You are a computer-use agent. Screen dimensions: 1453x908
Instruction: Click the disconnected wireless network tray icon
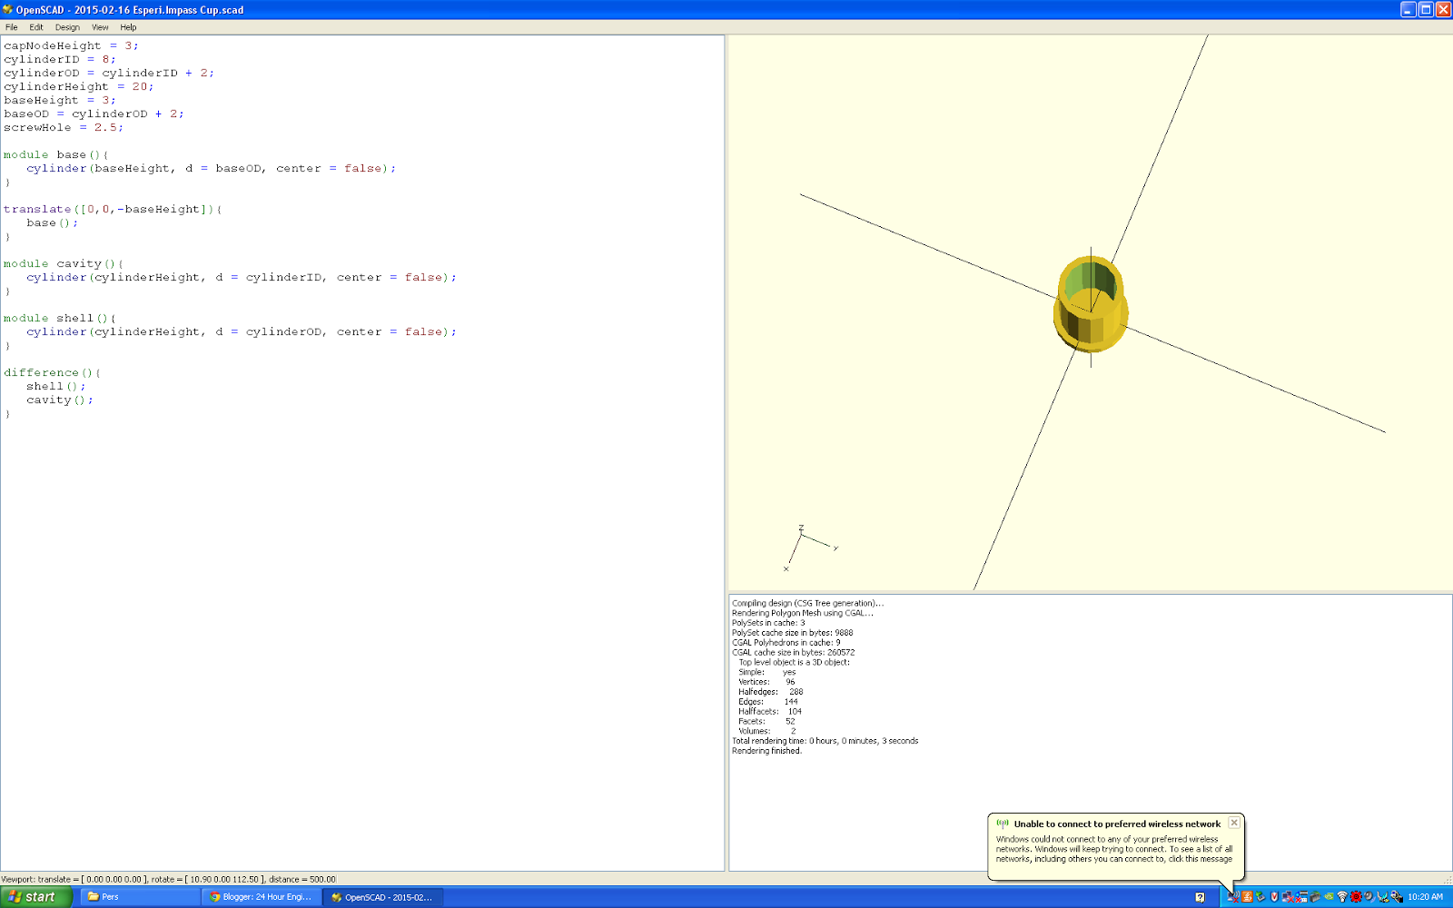pos(1232,897)
